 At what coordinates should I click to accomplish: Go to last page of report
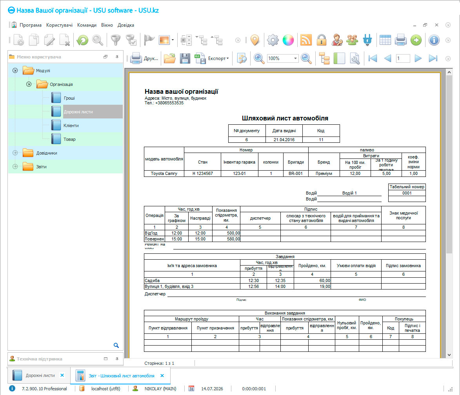click(433, 58)
